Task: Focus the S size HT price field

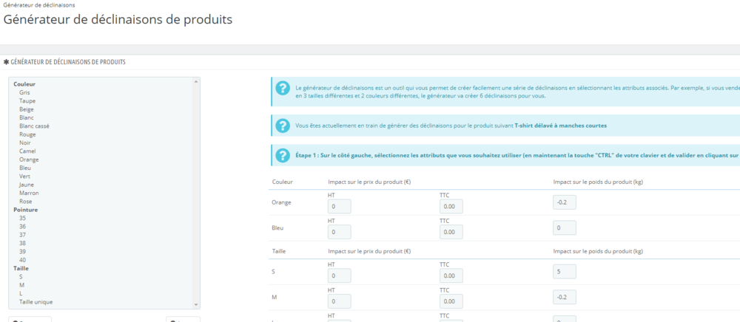Action: (x=339, y=275)
